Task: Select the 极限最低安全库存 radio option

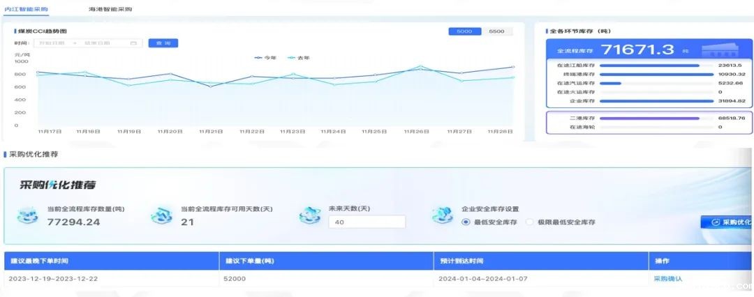Action: [x=530, y=222]
